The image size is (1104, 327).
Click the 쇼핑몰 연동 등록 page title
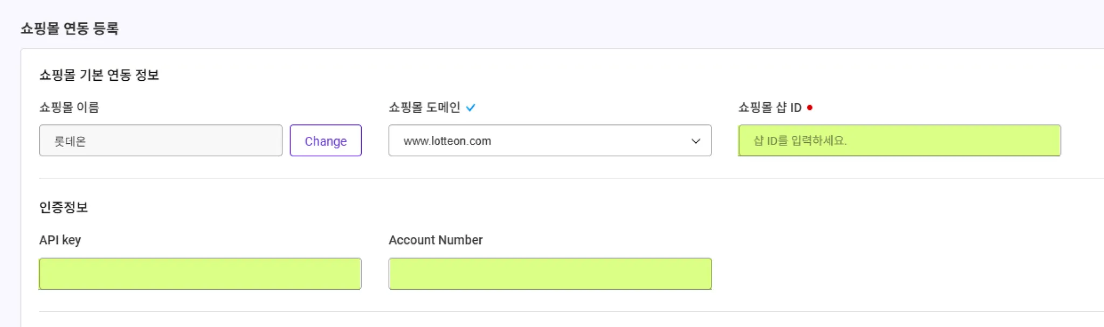pyautogui.click(x=70, y=29)
